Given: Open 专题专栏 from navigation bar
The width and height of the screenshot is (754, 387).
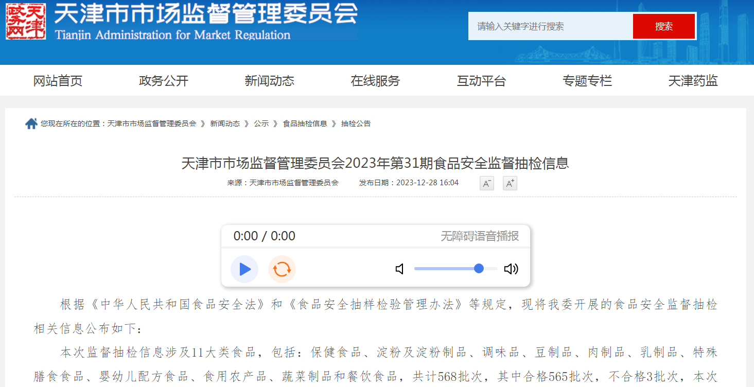Looking at the screenshot, I should click(587, 81).
